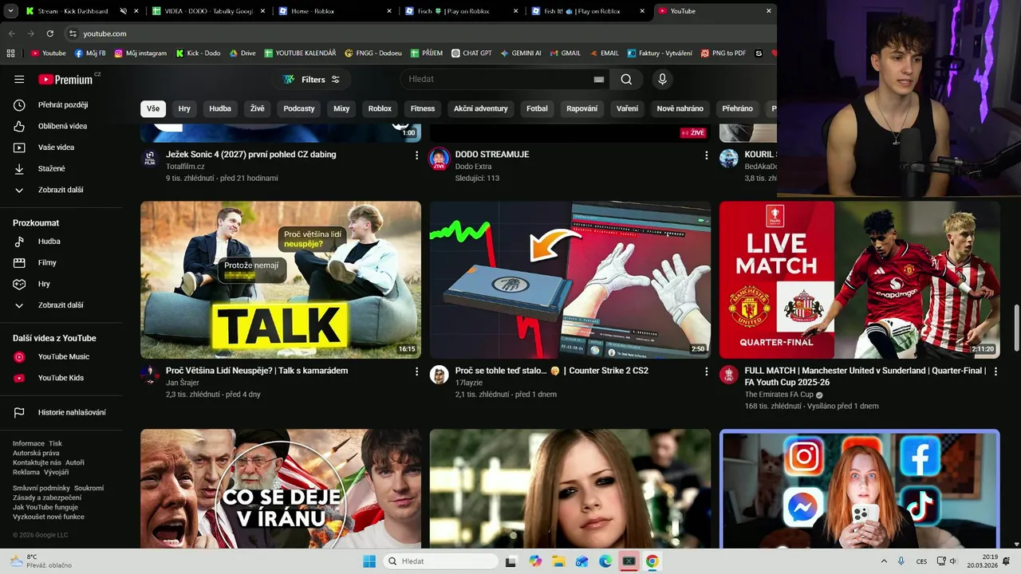Click the magnifier search button
Image resolution: width=1021 pixels, height=574 pixels.
pyautogui.click(x=626, y=79)
